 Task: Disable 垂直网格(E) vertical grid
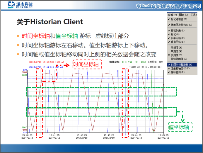[178, 42]
